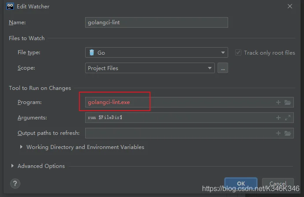Click the "Scope:" label
This screenshot has height=197, width=304.
26,68
